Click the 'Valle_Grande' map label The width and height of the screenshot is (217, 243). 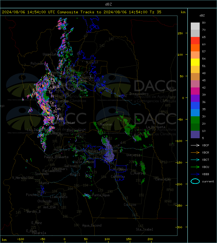pyautogui.click(x=84, y=162)
